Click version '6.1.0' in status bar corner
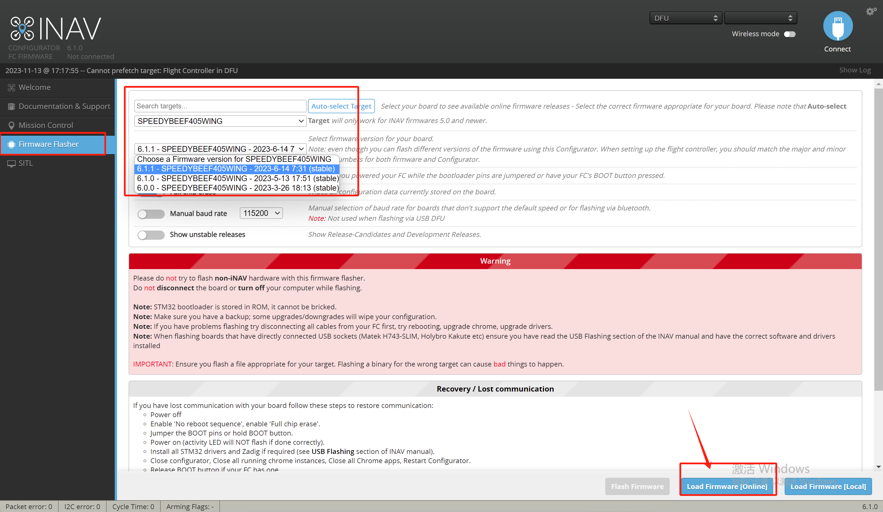This screenshot has height=512, width=883. tap(870, 506)
